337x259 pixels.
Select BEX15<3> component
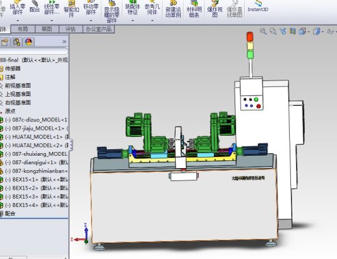tap(36, 197)
